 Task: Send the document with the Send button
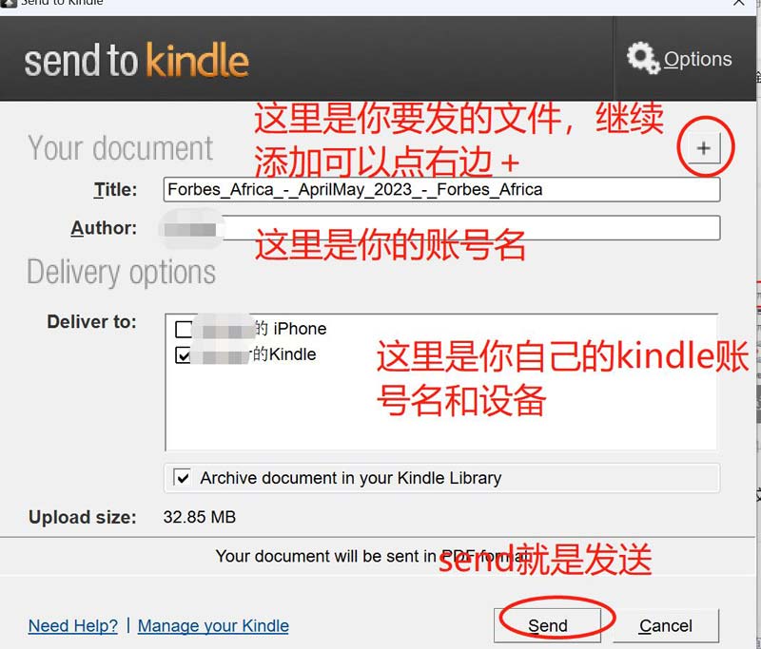pyautogui.click(x=548, y=626)
